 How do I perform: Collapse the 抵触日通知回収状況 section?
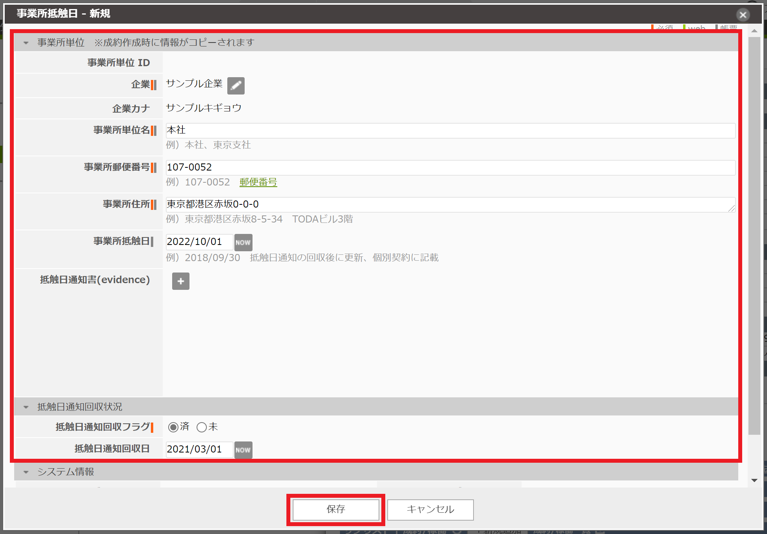(x=26, y=407)
